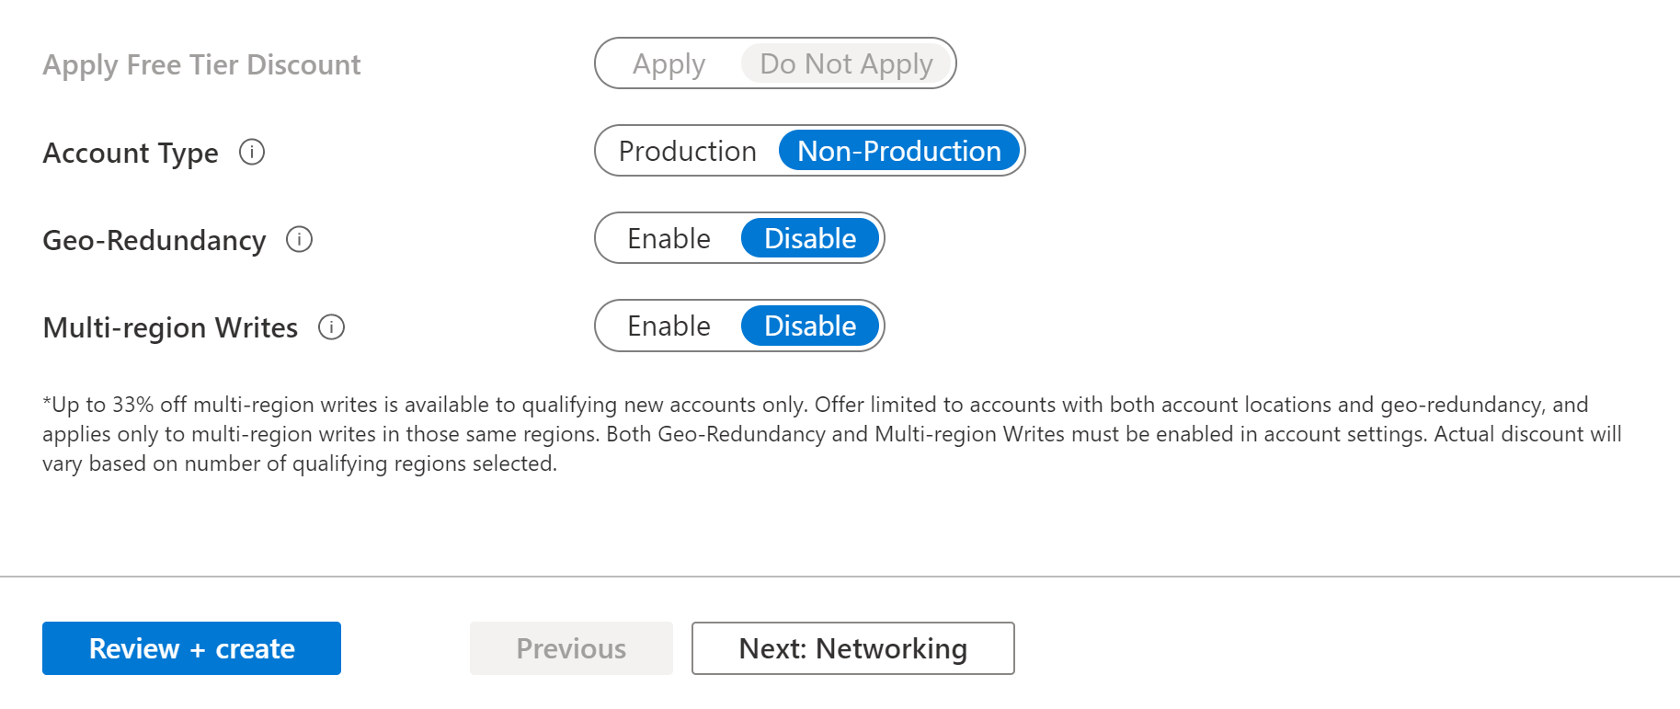Image resolution: width=1680 pixels, height=709 pixels.
Task: Click the Previous button
Action: coord(571,648)
